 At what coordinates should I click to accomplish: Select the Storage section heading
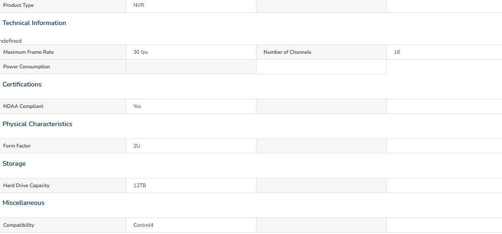[14, 164]
